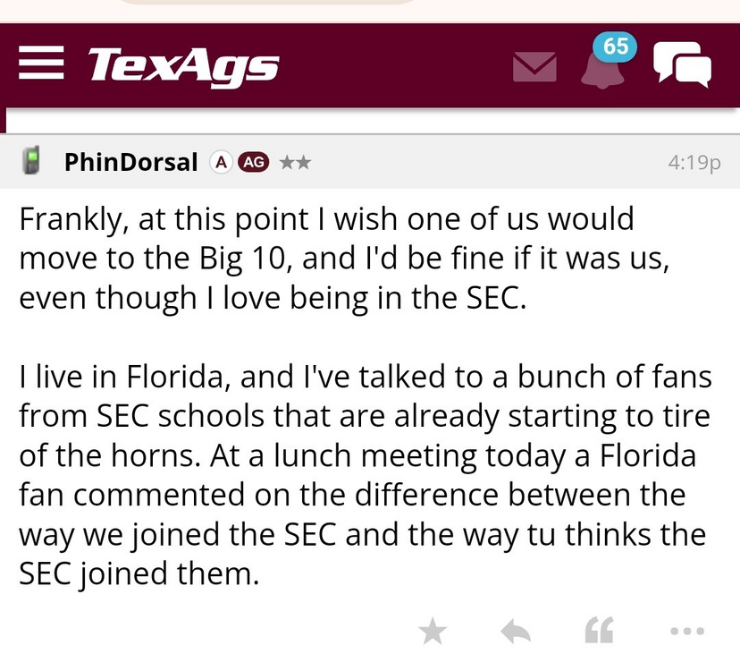View PhinDorsal's user profile
740x671 pixels.
click(130, 162)
